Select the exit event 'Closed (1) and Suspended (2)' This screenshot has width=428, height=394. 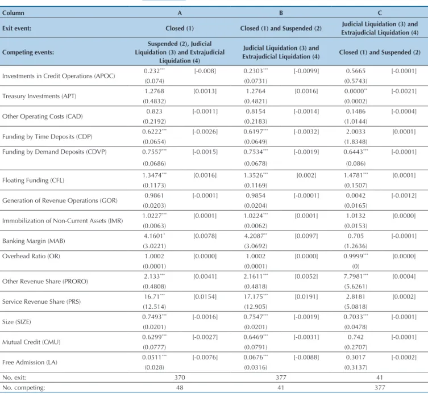tap(281, 28)
